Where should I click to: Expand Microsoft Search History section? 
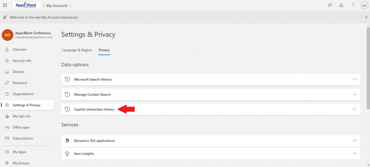(x=211, y=80)
